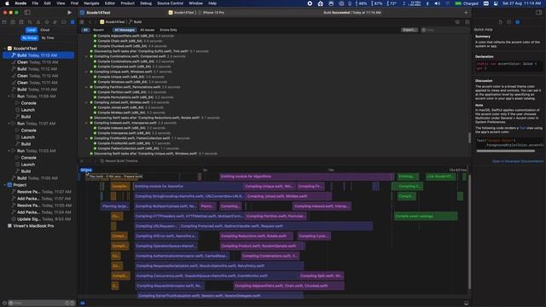Select the Xcode14Test scheme in toolbar
The image size is (546, 307).
click(x=181, y=13)
